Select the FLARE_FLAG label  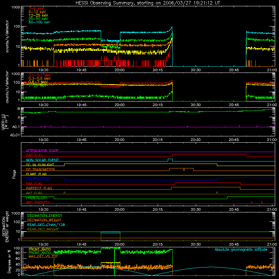point(36,174)
